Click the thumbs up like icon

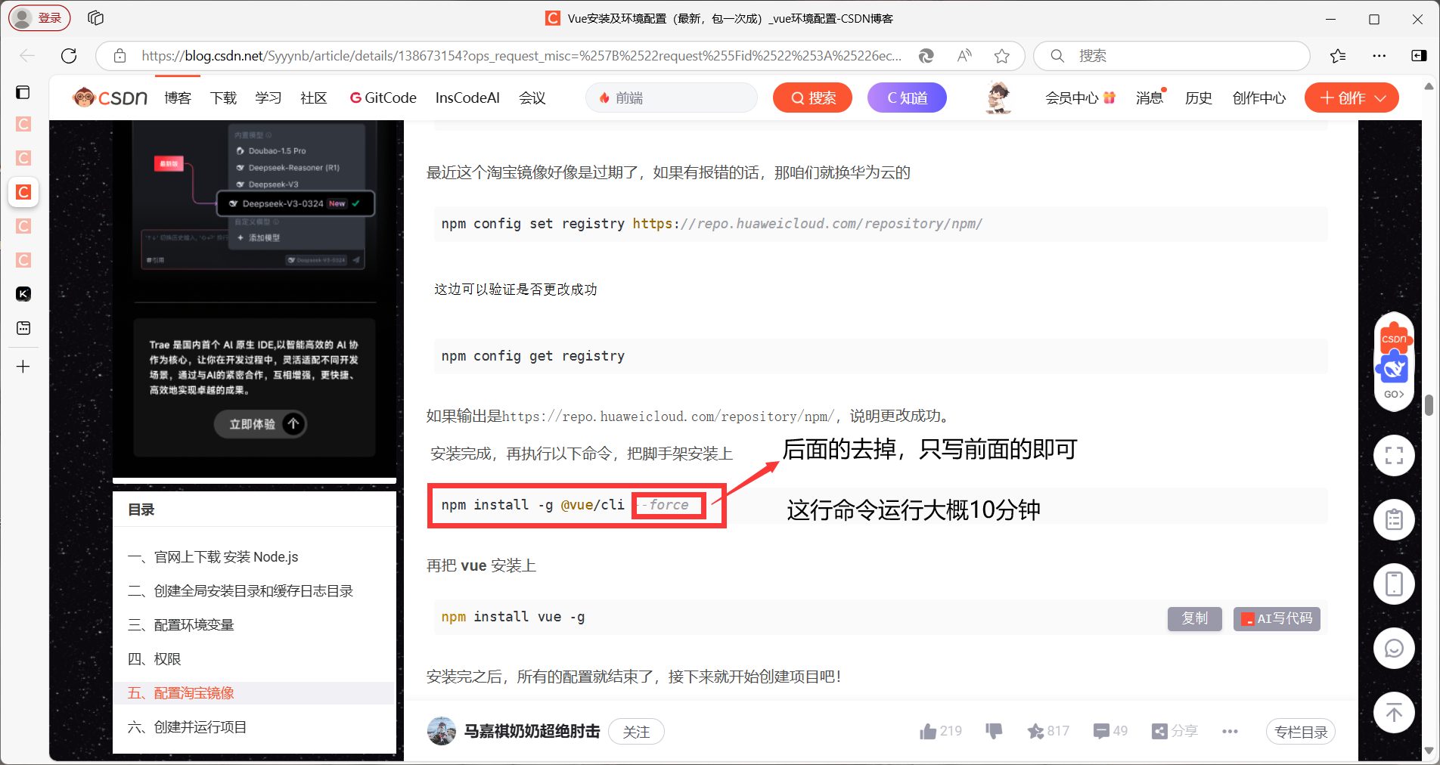(x=928, y=731)
